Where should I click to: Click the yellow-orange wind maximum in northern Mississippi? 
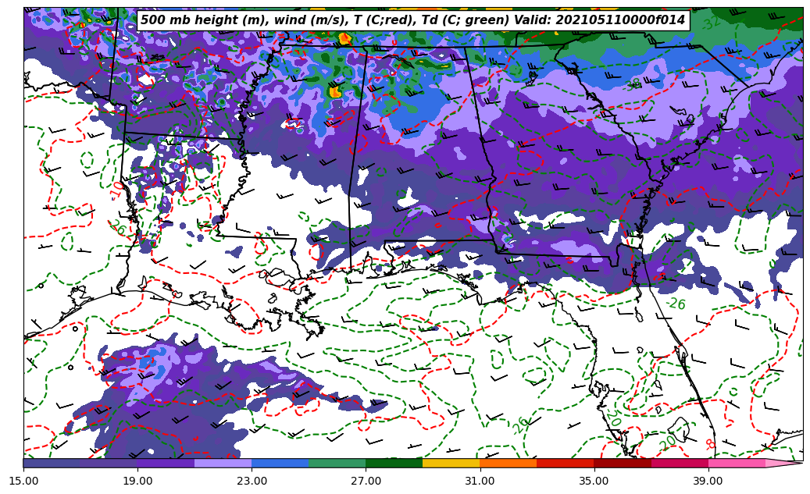point(336,92)
